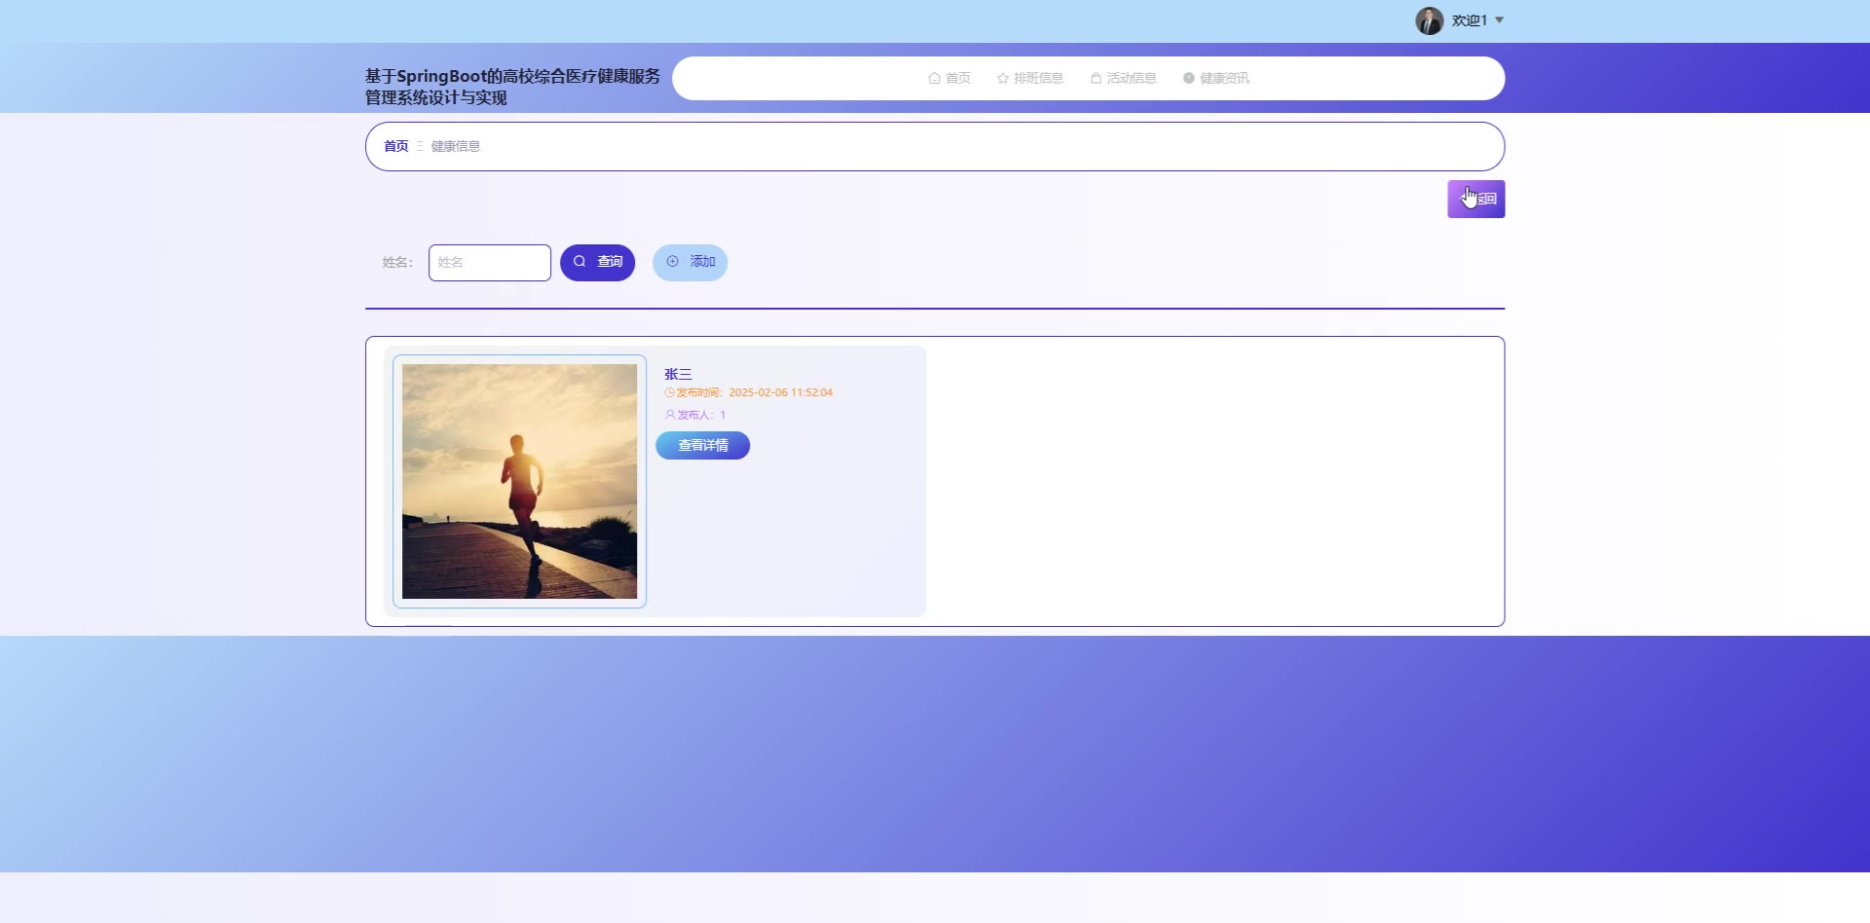
Task: Click the 张三 record title
Action: 678,374
